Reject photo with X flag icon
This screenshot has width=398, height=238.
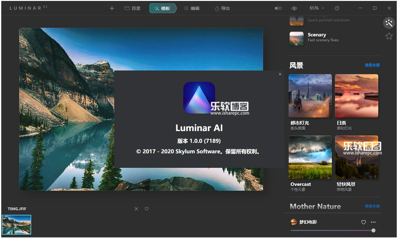136,209
